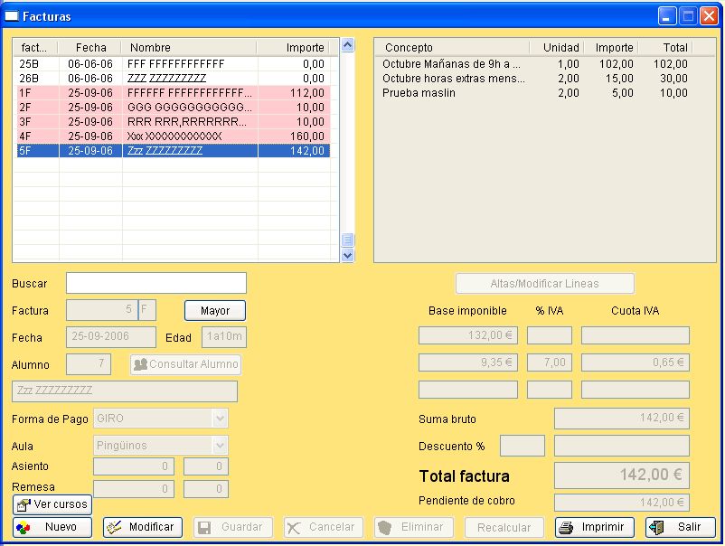The width and height of the screenshot is (725, 546).
Task: Expand the Forma de Pago dropdown
Action: [219, 419]
